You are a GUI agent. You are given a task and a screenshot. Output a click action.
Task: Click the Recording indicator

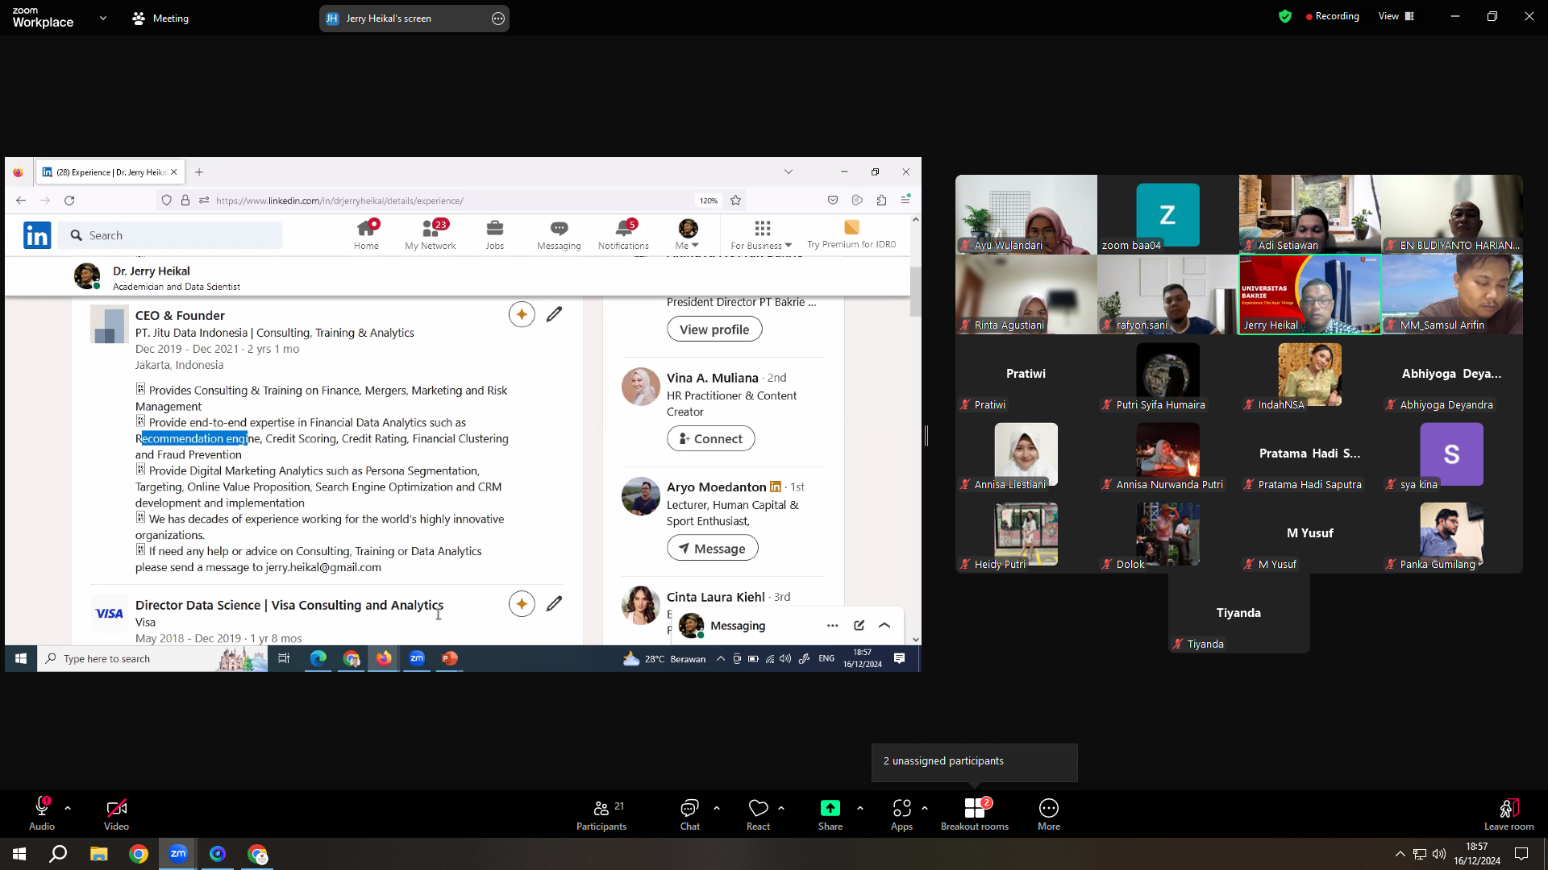point(1333,16)
